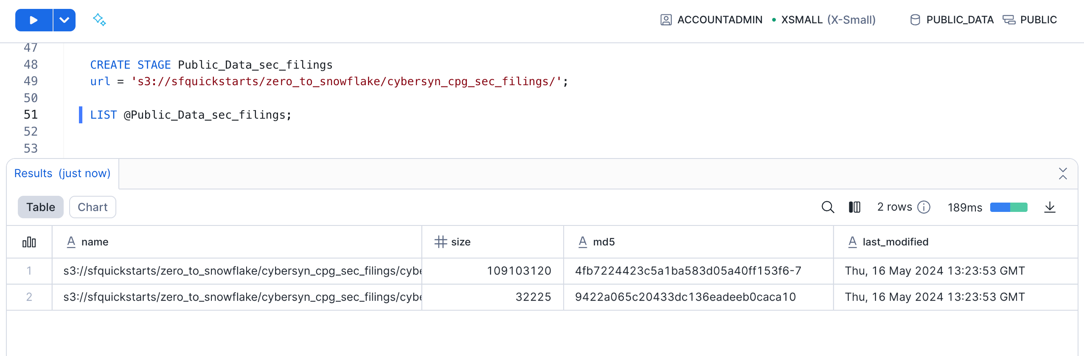This screenshot has height=356, width=1084.
Task: Show row count info icon
Action: click(924, 207)
